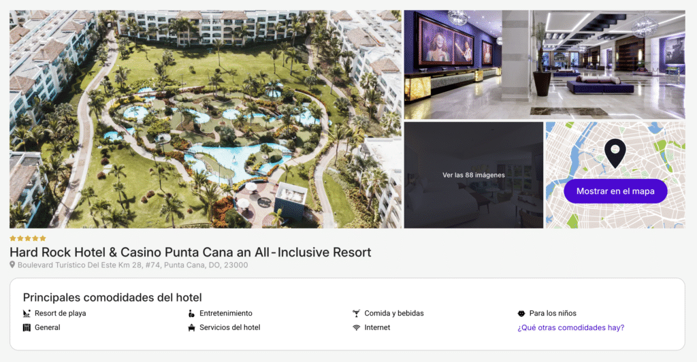The width and height of the screenshot is (697, 362).
Task: Show the hotel on the map
Action: point(615,191)
